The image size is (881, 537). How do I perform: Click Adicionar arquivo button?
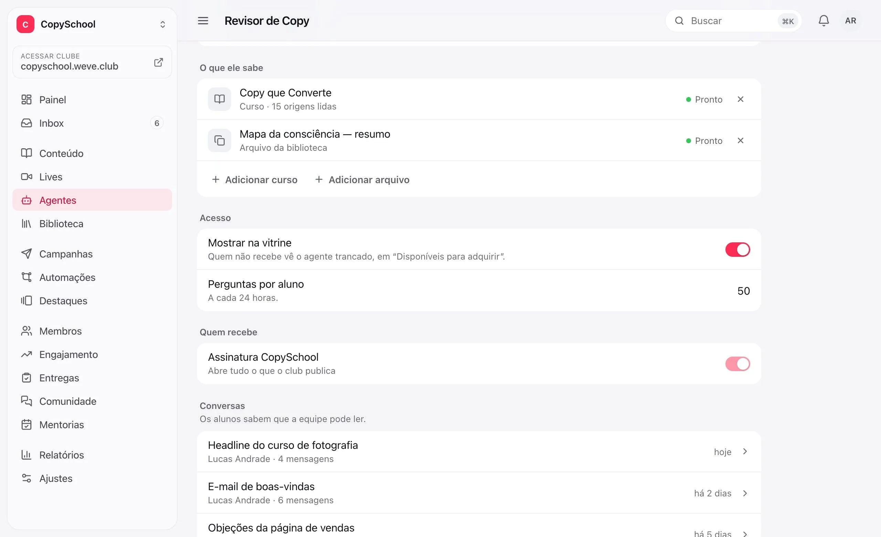[x=362, y=179]
